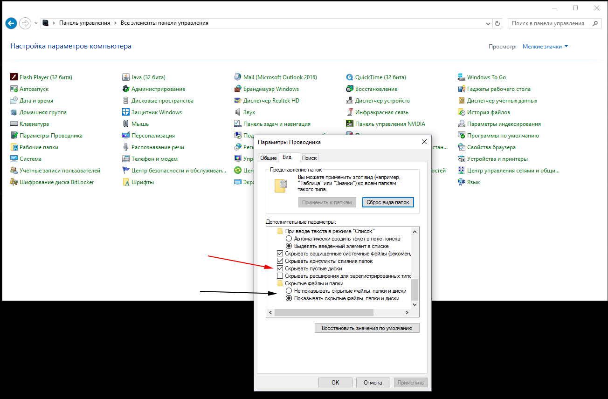Uncheck 'Скрывать конфликты слияния папок' checkbox
The width and height of the screenshot is (608, 399).
click(280, 261)
